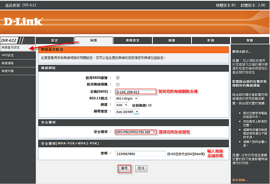The width and height of the screenshot is (270, 184).
Task: Click the 硬體版本:B1 text
Action: [226, 5]
